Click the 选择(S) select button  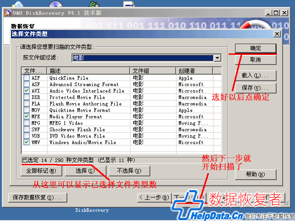pyautogui.click(x=85, y=171)
